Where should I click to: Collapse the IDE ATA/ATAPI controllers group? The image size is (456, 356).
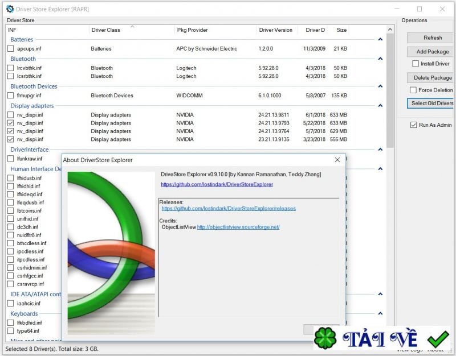click(380, 294)
